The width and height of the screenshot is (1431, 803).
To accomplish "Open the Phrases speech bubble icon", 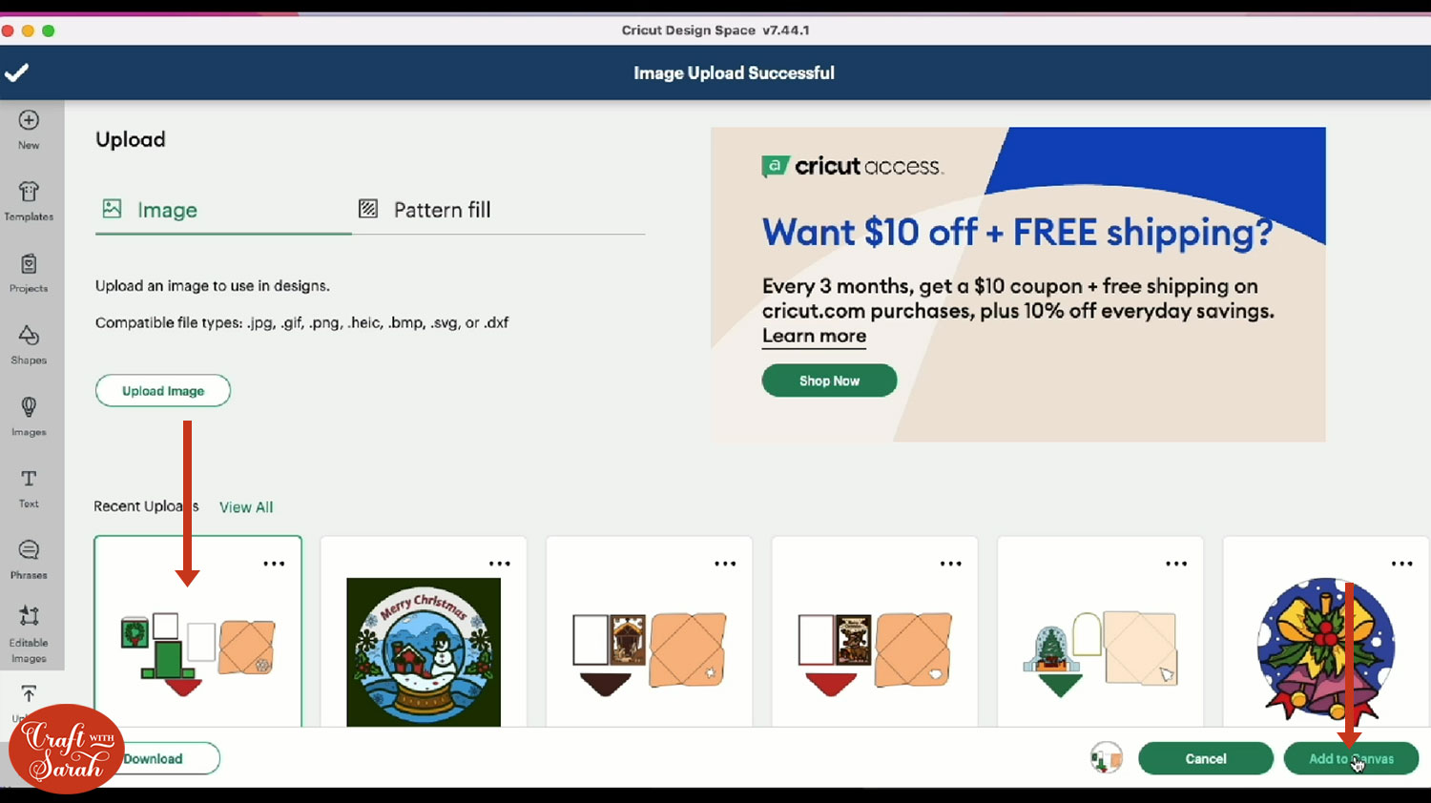I will click(29, 550).
